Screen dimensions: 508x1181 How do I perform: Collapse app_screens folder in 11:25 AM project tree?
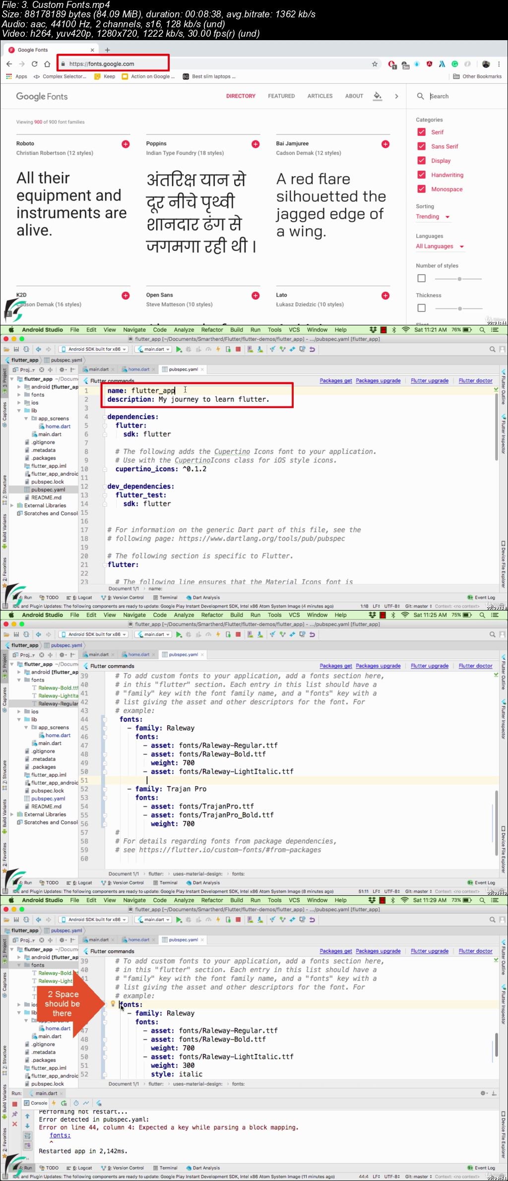(x=26, y=728)
